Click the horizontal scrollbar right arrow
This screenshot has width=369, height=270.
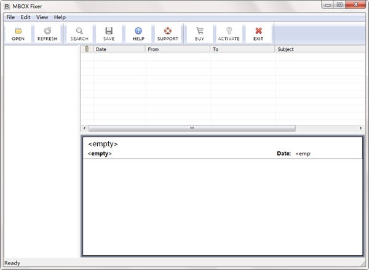coord(361,129)
